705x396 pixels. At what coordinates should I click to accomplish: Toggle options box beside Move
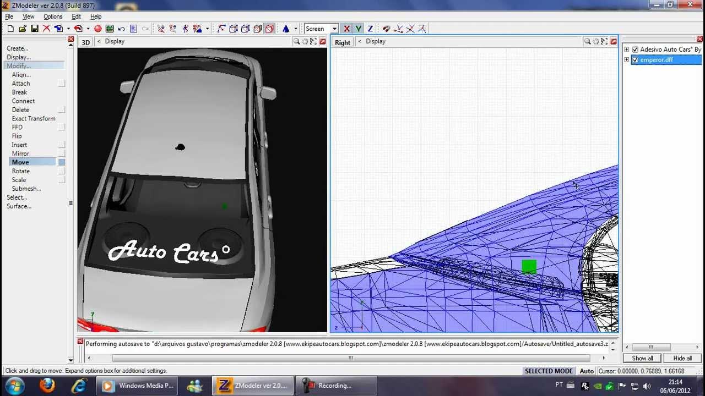pos(62,162)
